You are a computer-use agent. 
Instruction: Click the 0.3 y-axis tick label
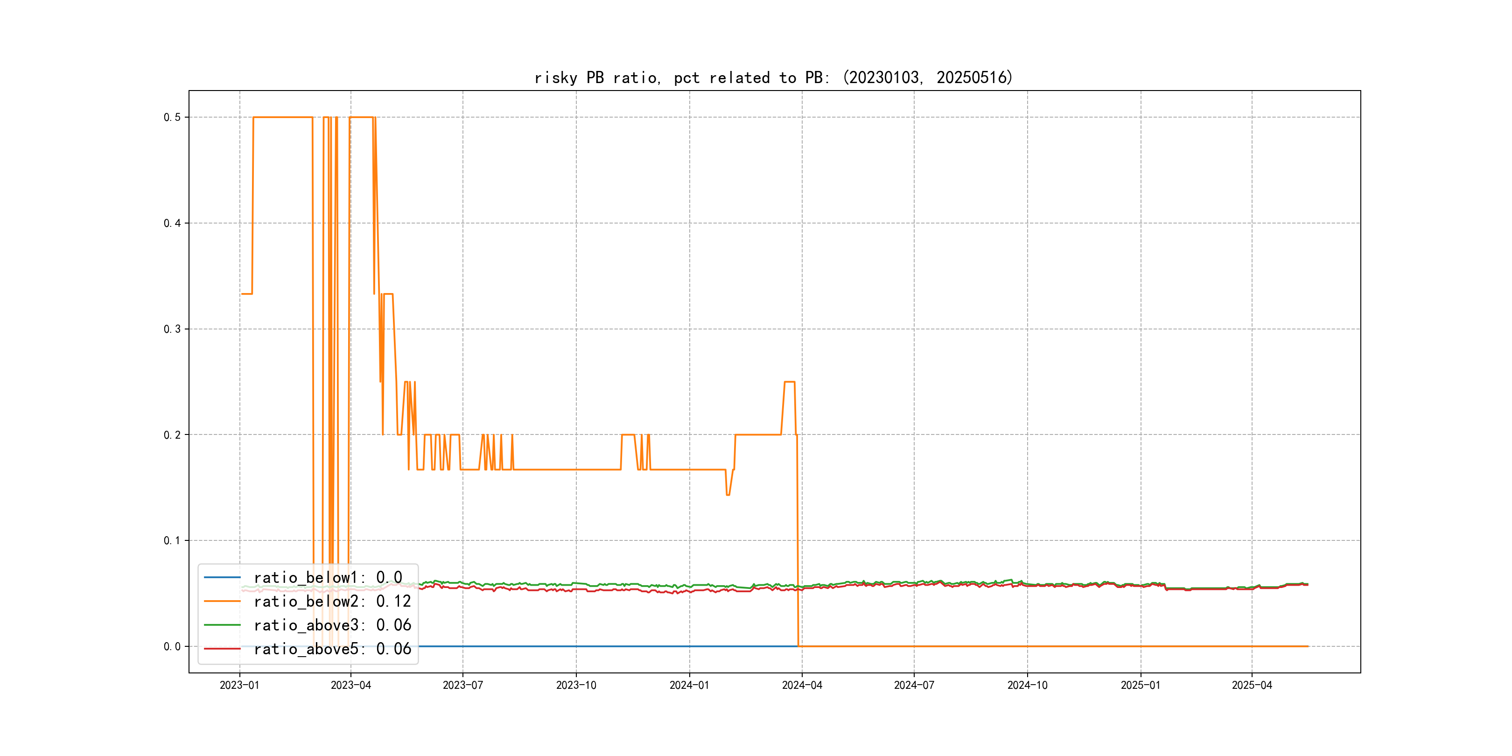pyautogui.click(x=172, y=329)
